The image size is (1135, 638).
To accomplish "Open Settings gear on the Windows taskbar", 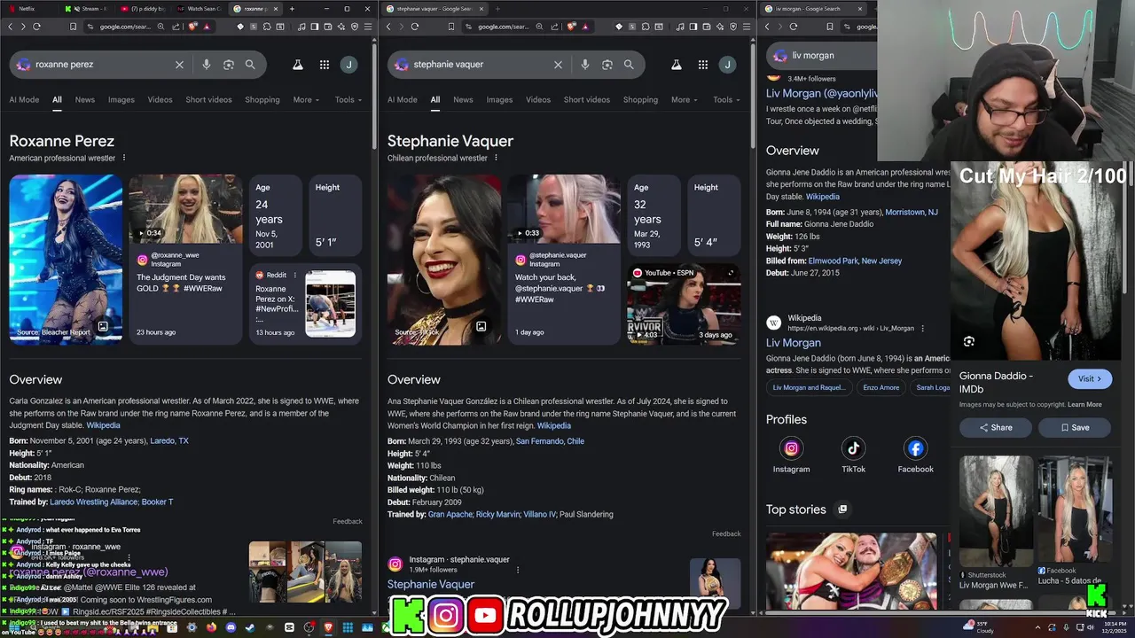I will tap(192, 627).
